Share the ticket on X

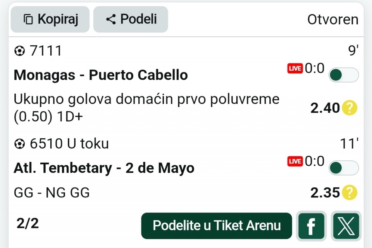346,226
